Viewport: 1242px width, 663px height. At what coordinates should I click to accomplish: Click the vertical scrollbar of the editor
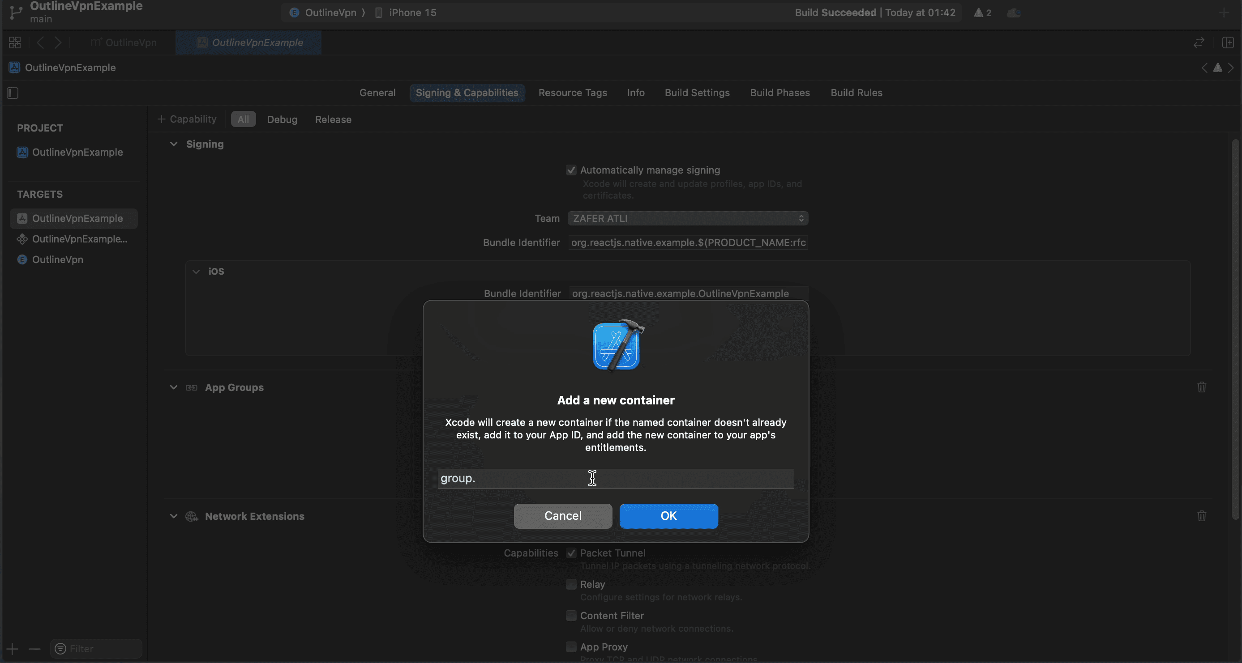point(1235,330)
